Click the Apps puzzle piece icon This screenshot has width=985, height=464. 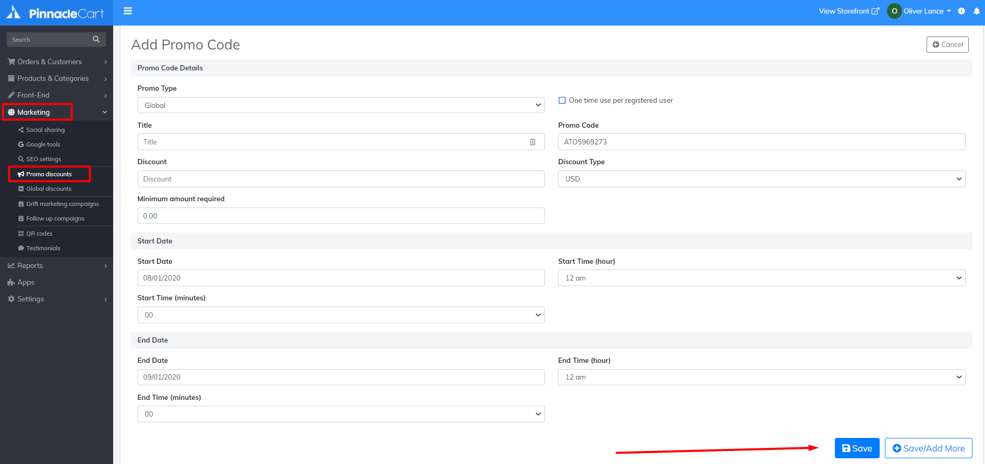(x=11, y=282)
